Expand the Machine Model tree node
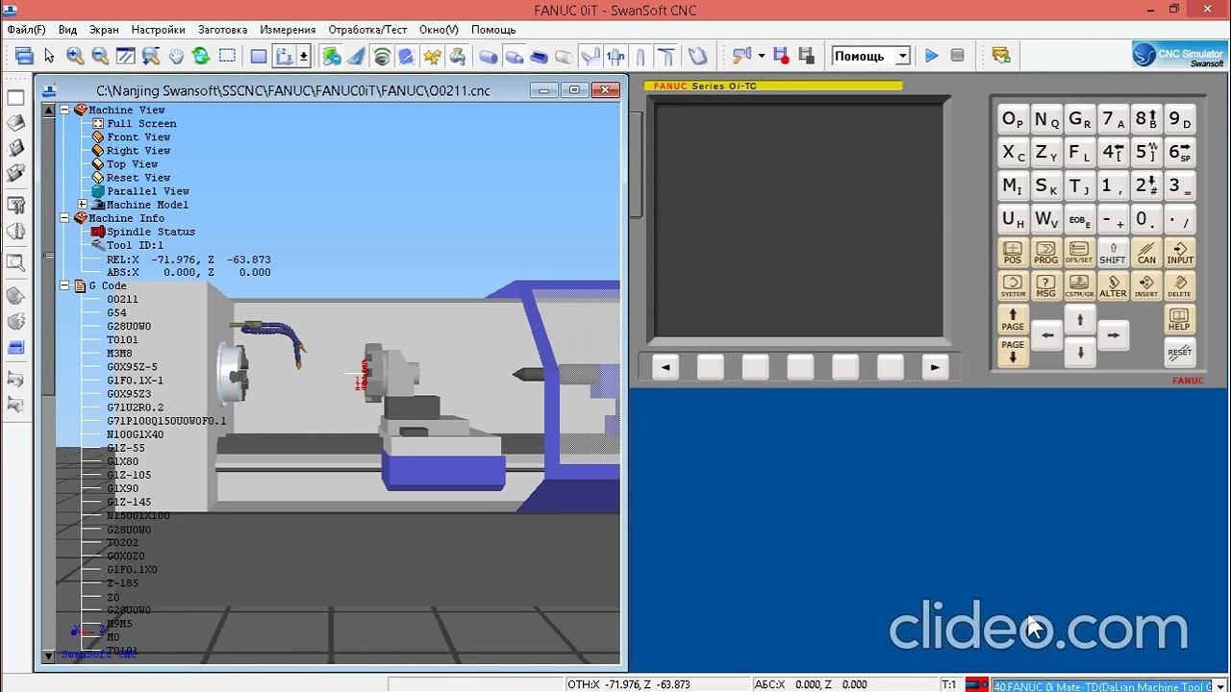1231x692 pixels. pos(83,205)
